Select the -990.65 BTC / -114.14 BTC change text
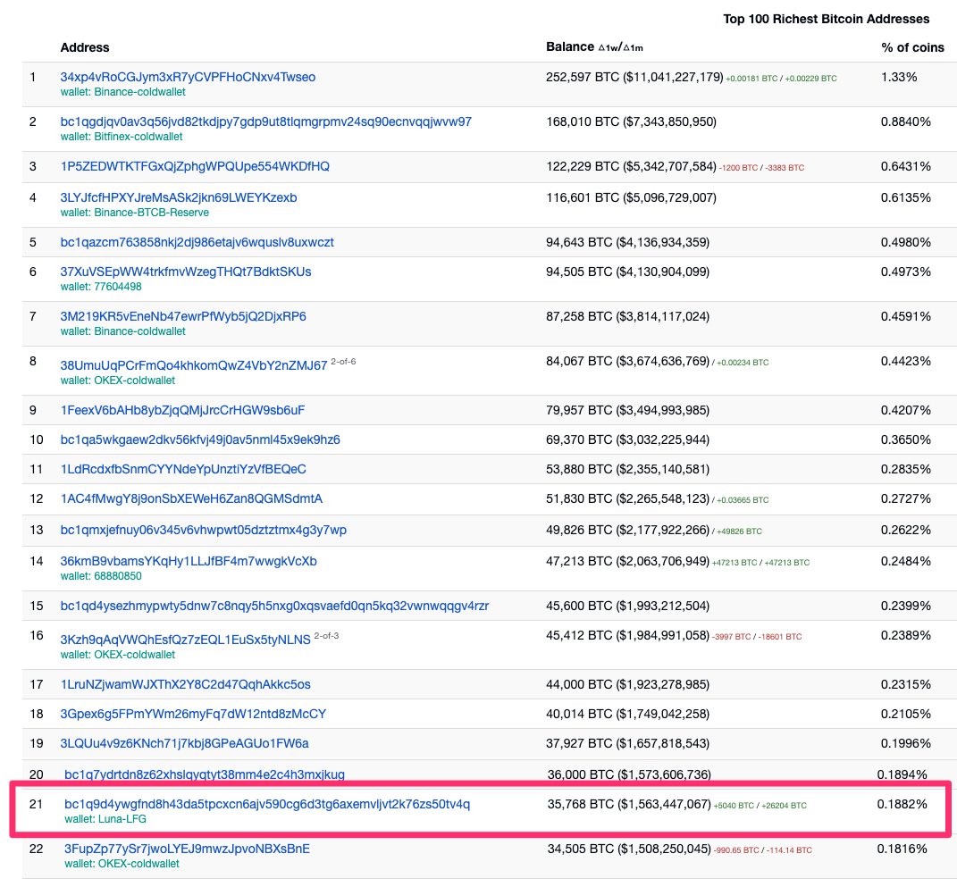The image size is (957, 887). (x=763, y=850)
